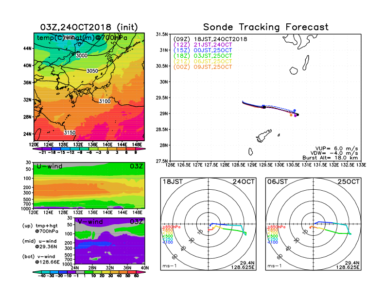Click the 06JST hodograph panel label
The image size is (385, 297).
pyautogui.click(x=278, y=181)
